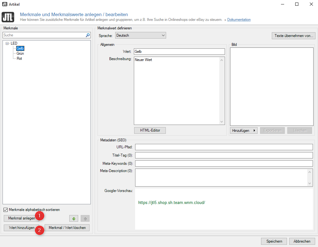Focus the Meta-Keywords field
This screenshot has height=247, width=318.
[x=224, y=164]
